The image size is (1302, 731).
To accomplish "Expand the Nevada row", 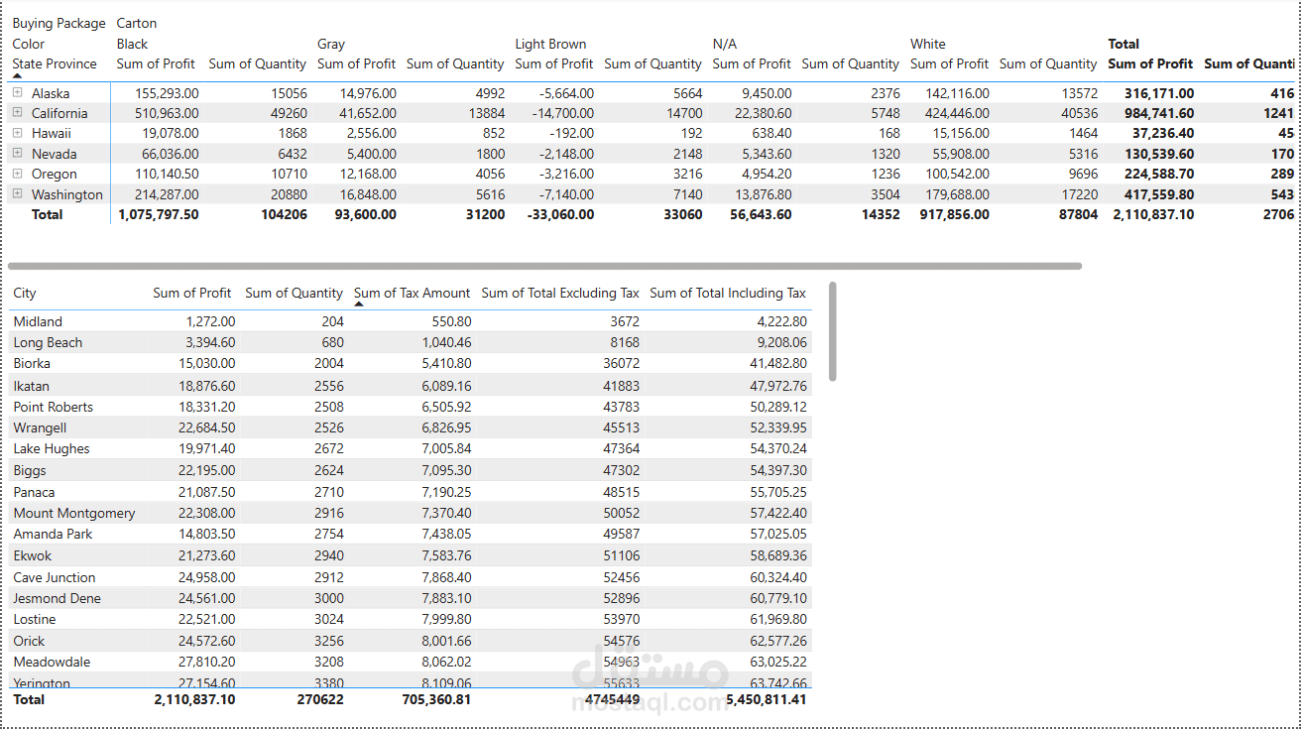I will (x=17, y=154).
